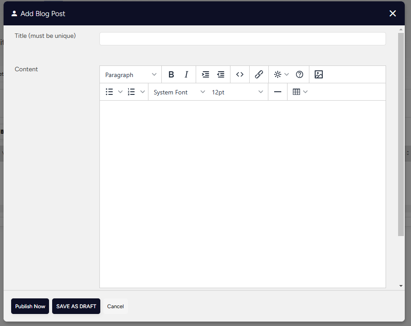411x326 pixels.
Task: Apply a numbered list
Action: (x=132, y=92)
